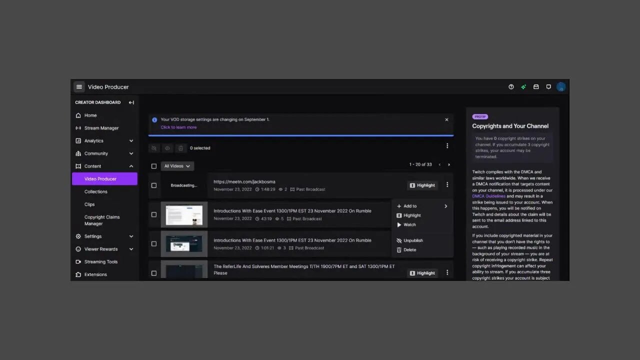The width and height of the screenshot is (640, 360).
Task: Open the 1:01:21 Introductions video thumbnail
Action: 184,244
